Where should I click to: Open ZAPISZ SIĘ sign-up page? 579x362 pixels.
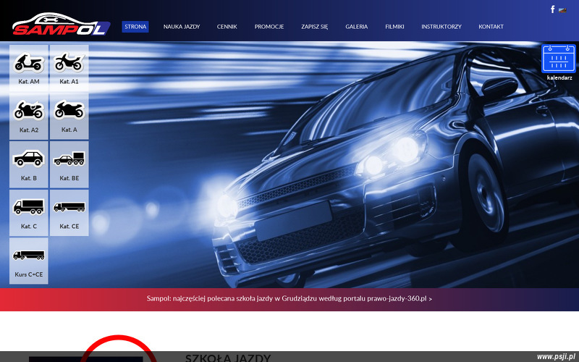tap(315, 27)
